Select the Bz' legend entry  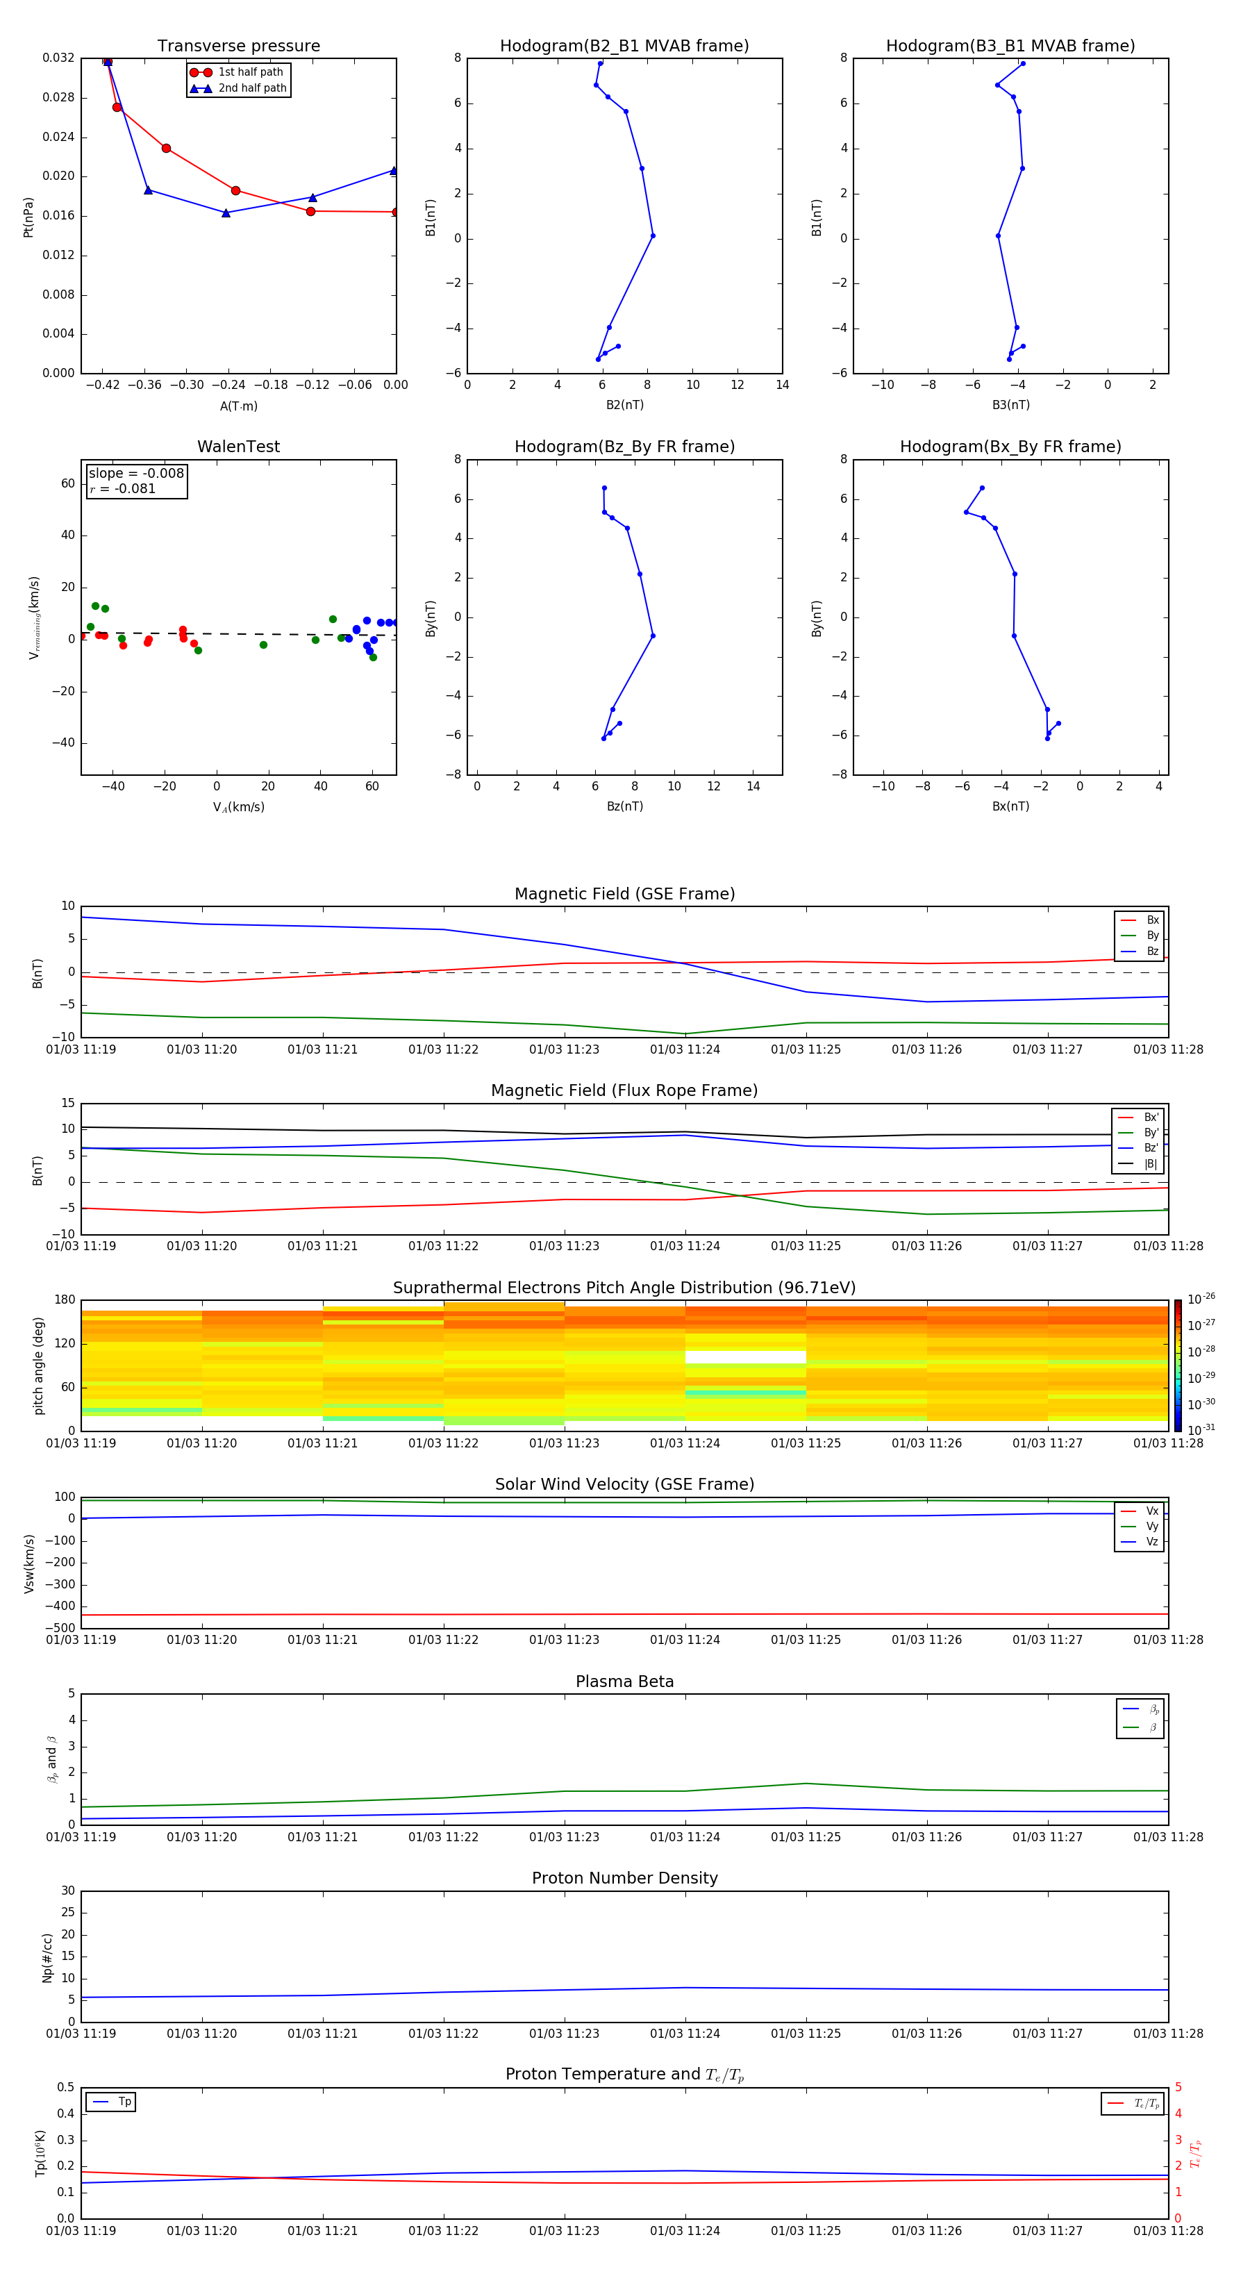tap(1138, 1148)
